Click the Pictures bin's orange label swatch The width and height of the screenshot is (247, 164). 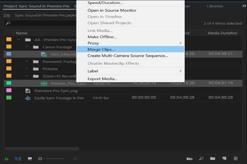coord(9,68)
